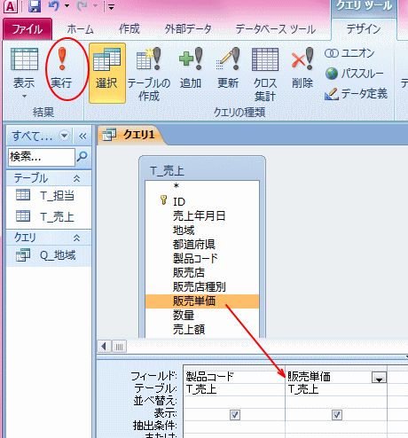The width and height of the screenshot is (408, 438).
Task: Select the 選択 query type
Action: click(x=107, y=73)
